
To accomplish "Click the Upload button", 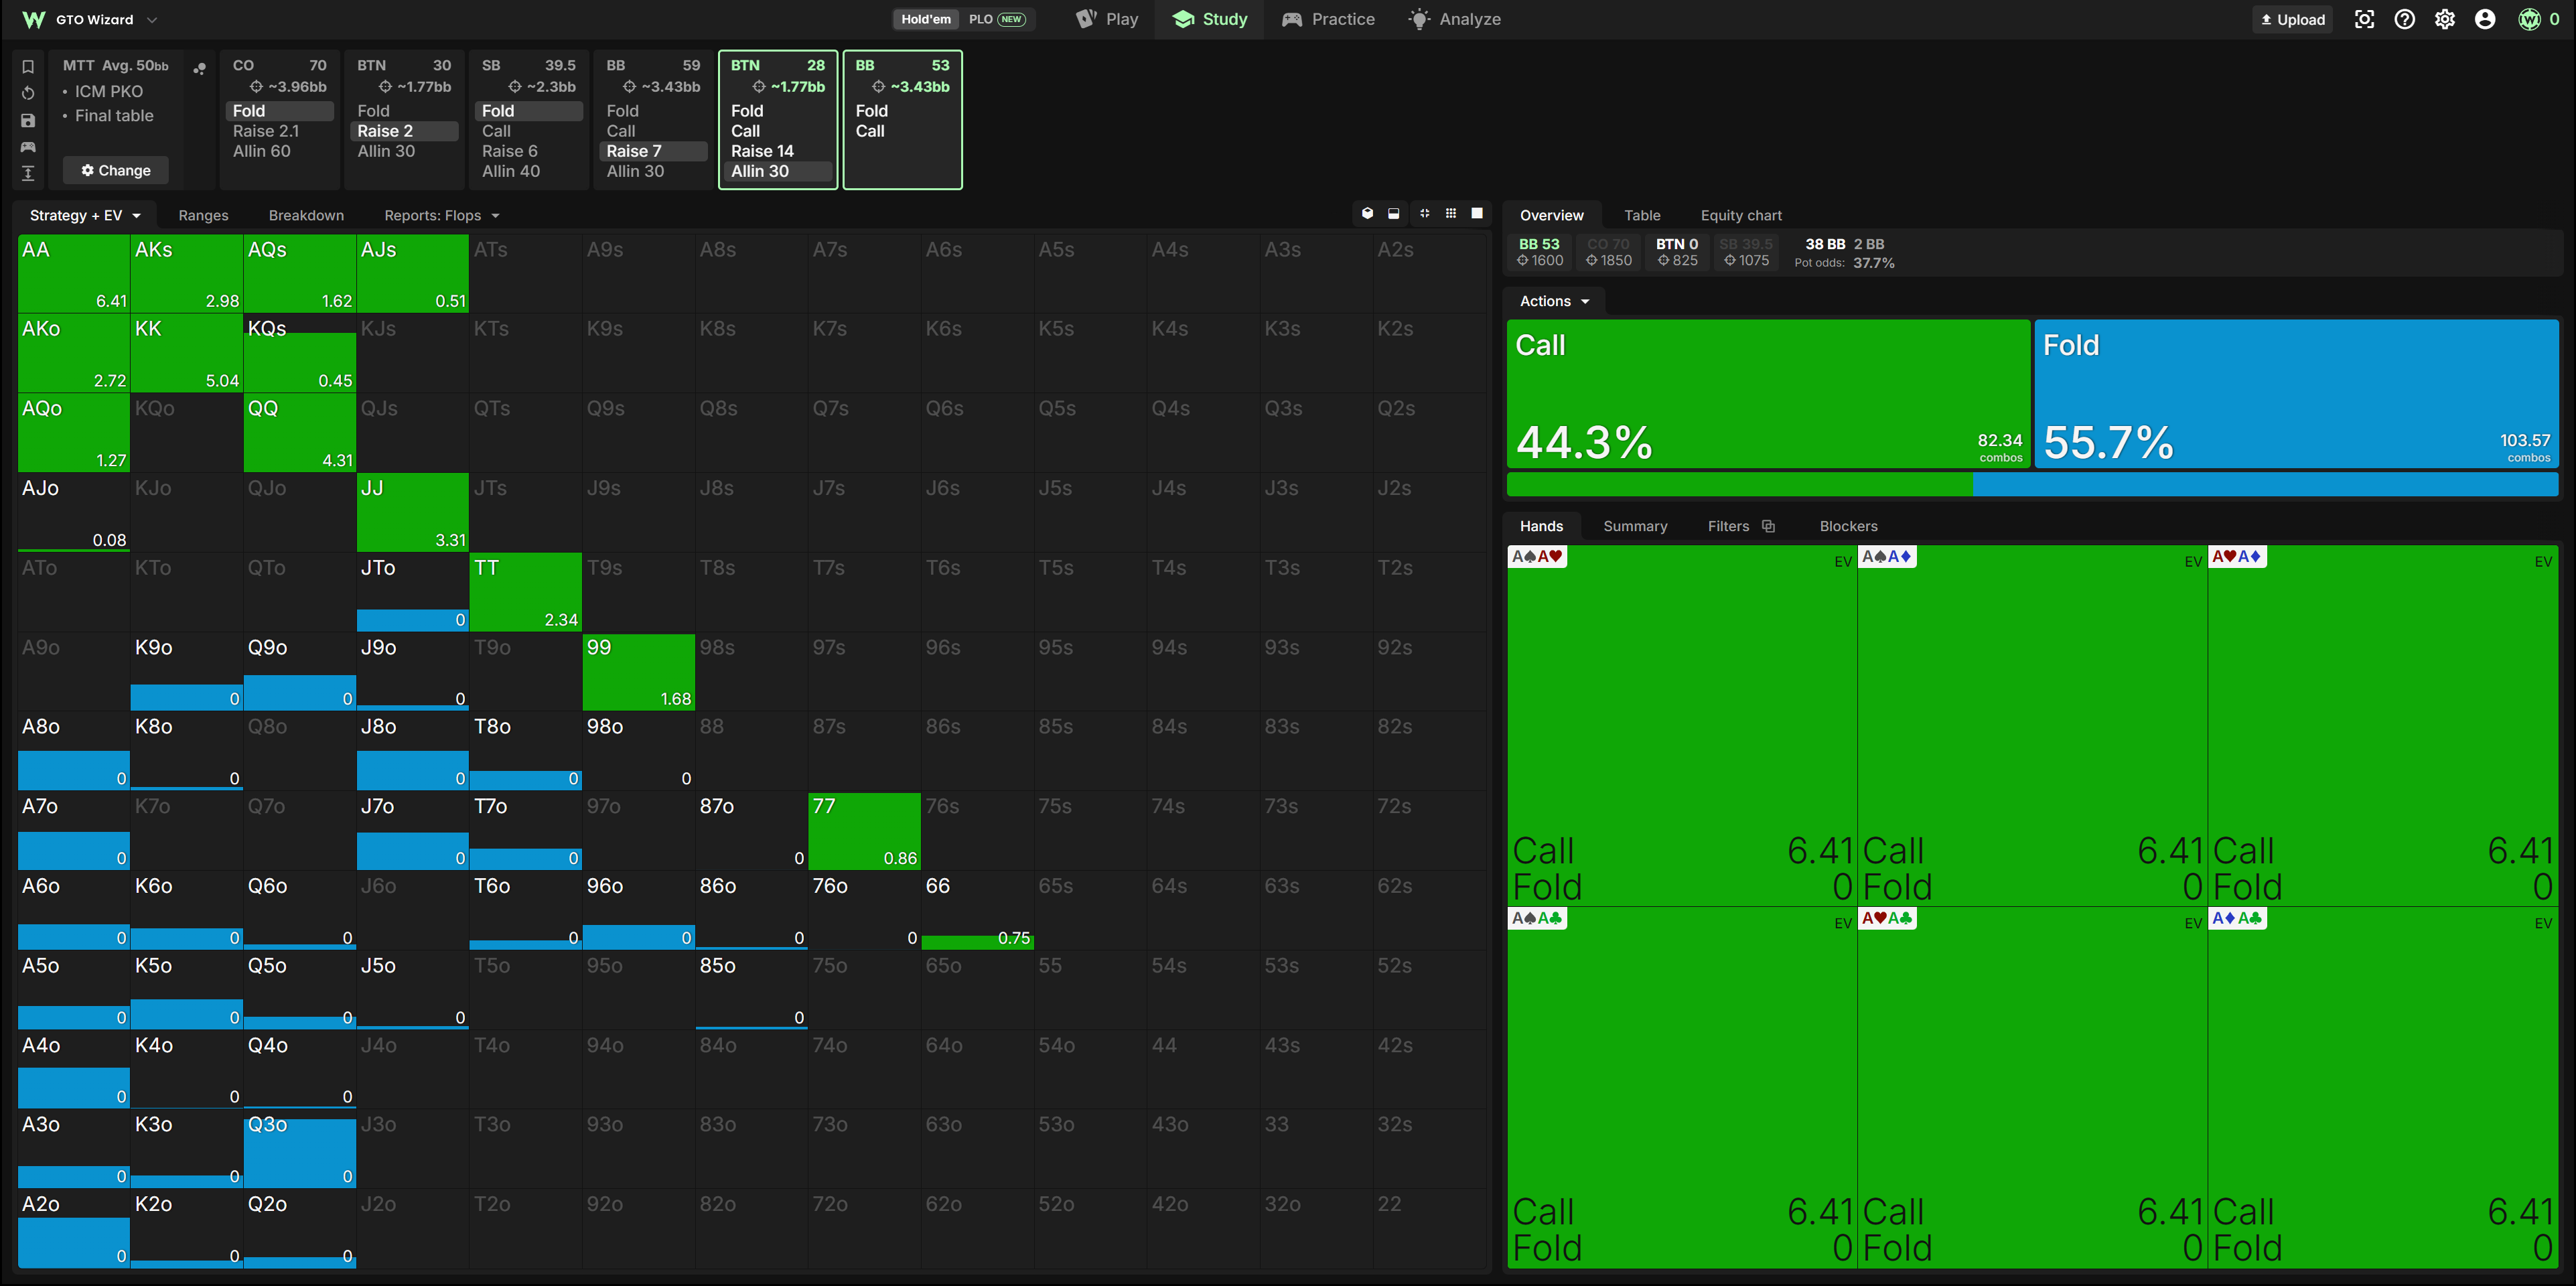I will pos(2293,19).
